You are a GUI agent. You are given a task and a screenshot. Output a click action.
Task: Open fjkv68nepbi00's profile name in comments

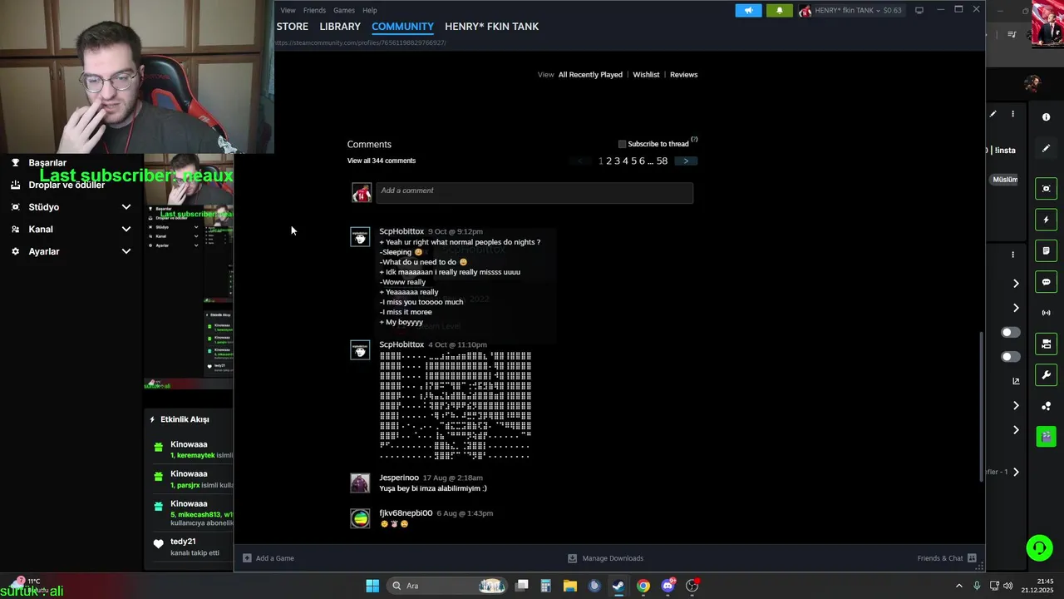click(x=406, y=513)
